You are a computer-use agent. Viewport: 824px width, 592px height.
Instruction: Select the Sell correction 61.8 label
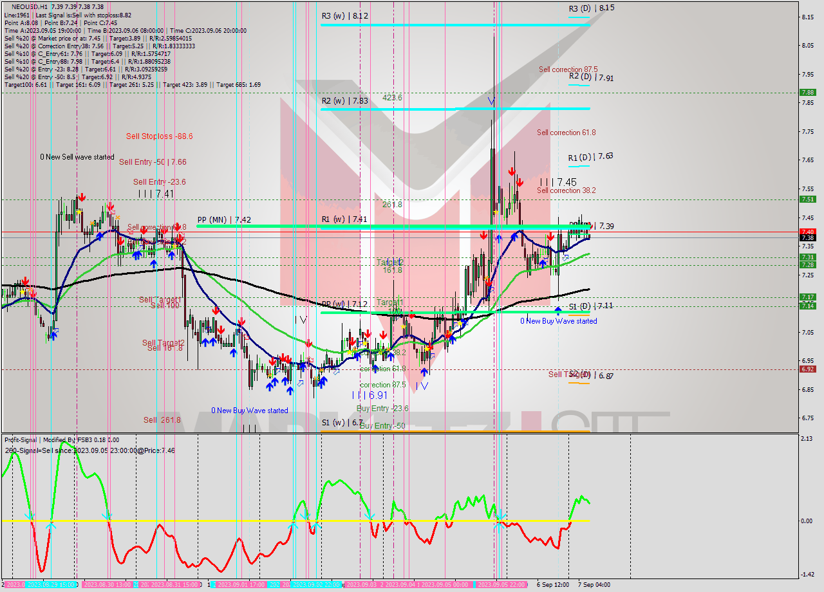coord(566,133)
